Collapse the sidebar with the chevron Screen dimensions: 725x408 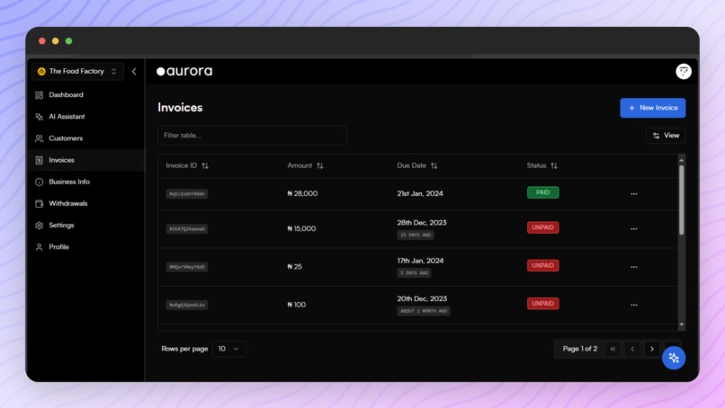click(x=134, y=71)
